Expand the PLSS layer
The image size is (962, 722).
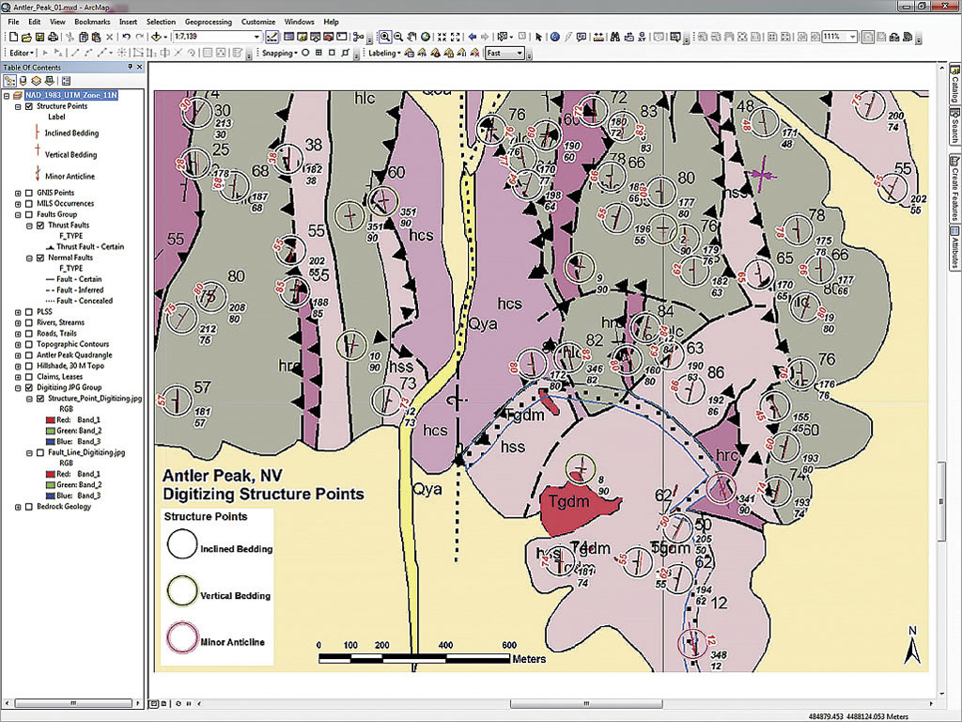18,312
